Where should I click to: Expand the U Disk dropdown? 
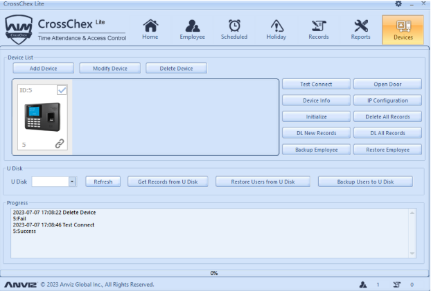click(x=72, y=182)
